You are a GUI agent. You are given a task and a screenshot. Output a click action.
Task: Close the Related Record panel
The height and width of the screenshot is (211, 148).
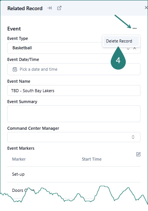point(146,8)
